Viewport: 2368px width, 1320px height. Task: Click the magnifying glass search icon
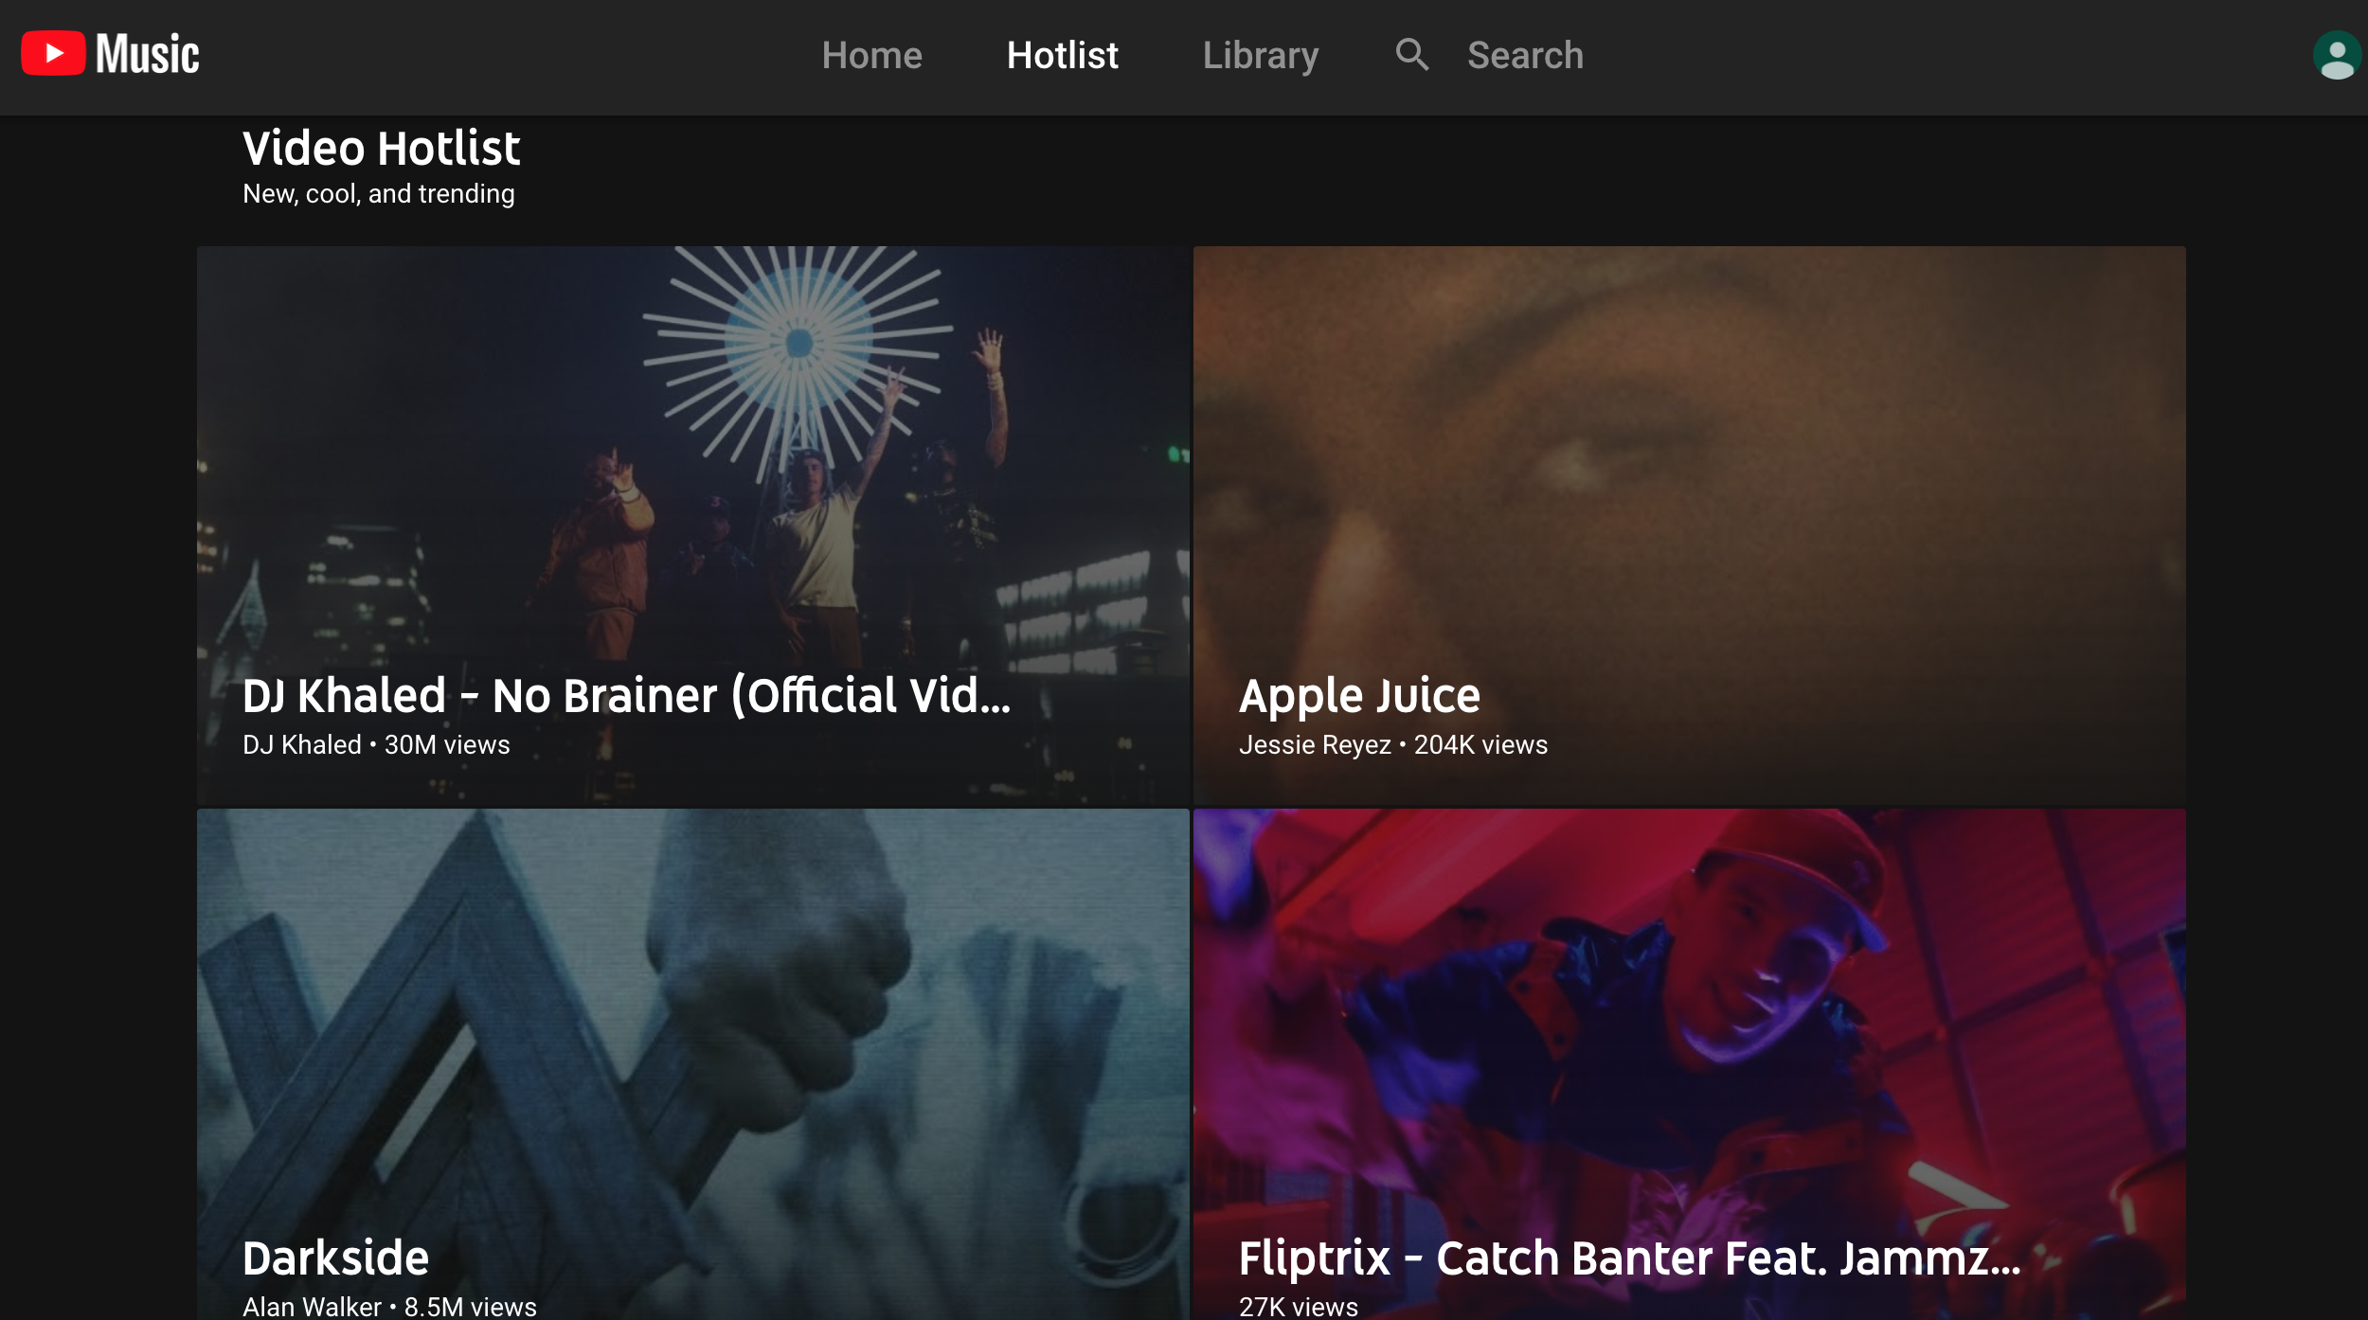click(1411, 55)
